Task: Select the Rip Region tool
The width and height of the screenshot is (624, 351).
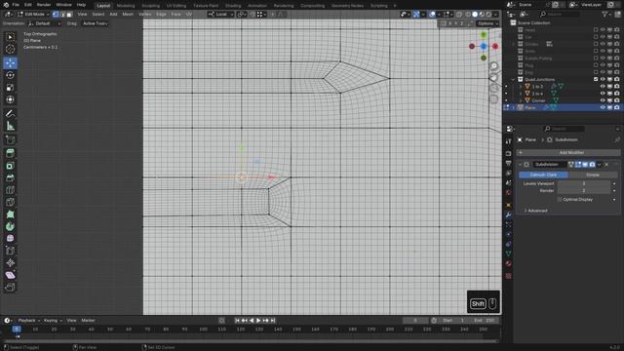Action: tap(10, 288)
